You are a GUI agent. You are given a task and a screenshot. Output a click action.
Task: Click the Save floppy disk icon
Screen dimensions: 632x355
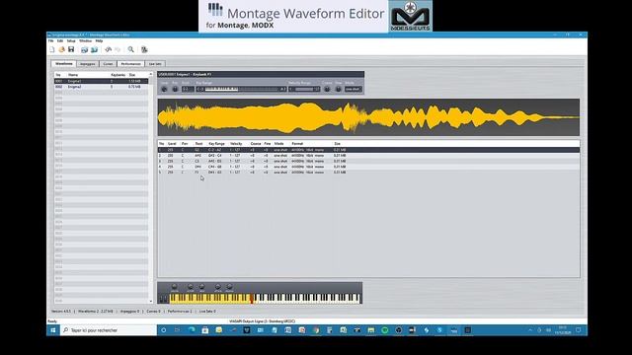point(71,49)
